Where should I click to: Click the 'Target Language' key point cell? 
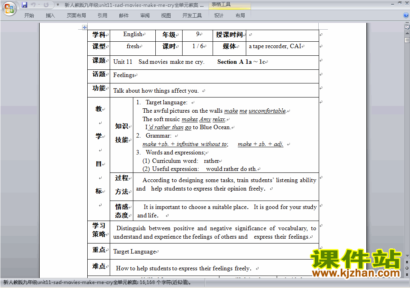[x=215, y=251]
